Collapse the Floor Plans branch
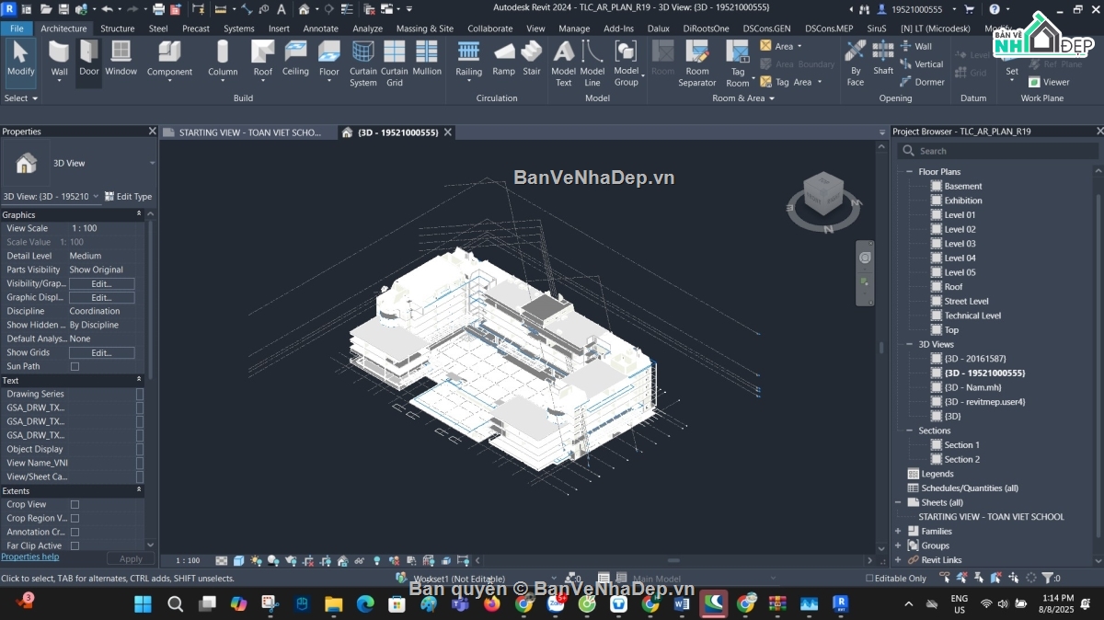 907,171
